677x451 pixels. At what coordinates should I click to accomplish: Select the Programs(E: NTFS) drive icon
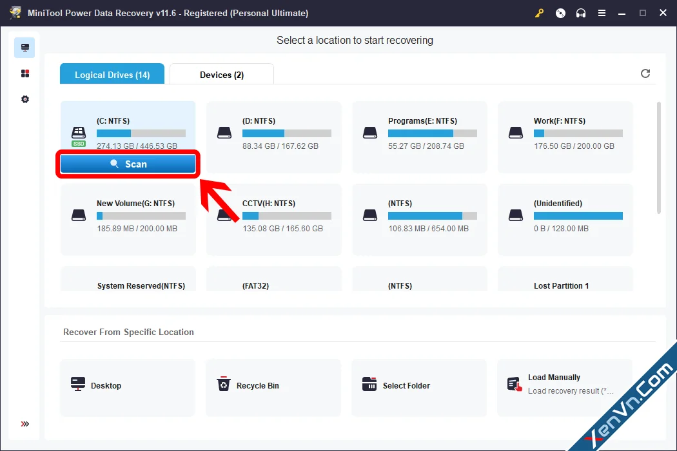370,133
